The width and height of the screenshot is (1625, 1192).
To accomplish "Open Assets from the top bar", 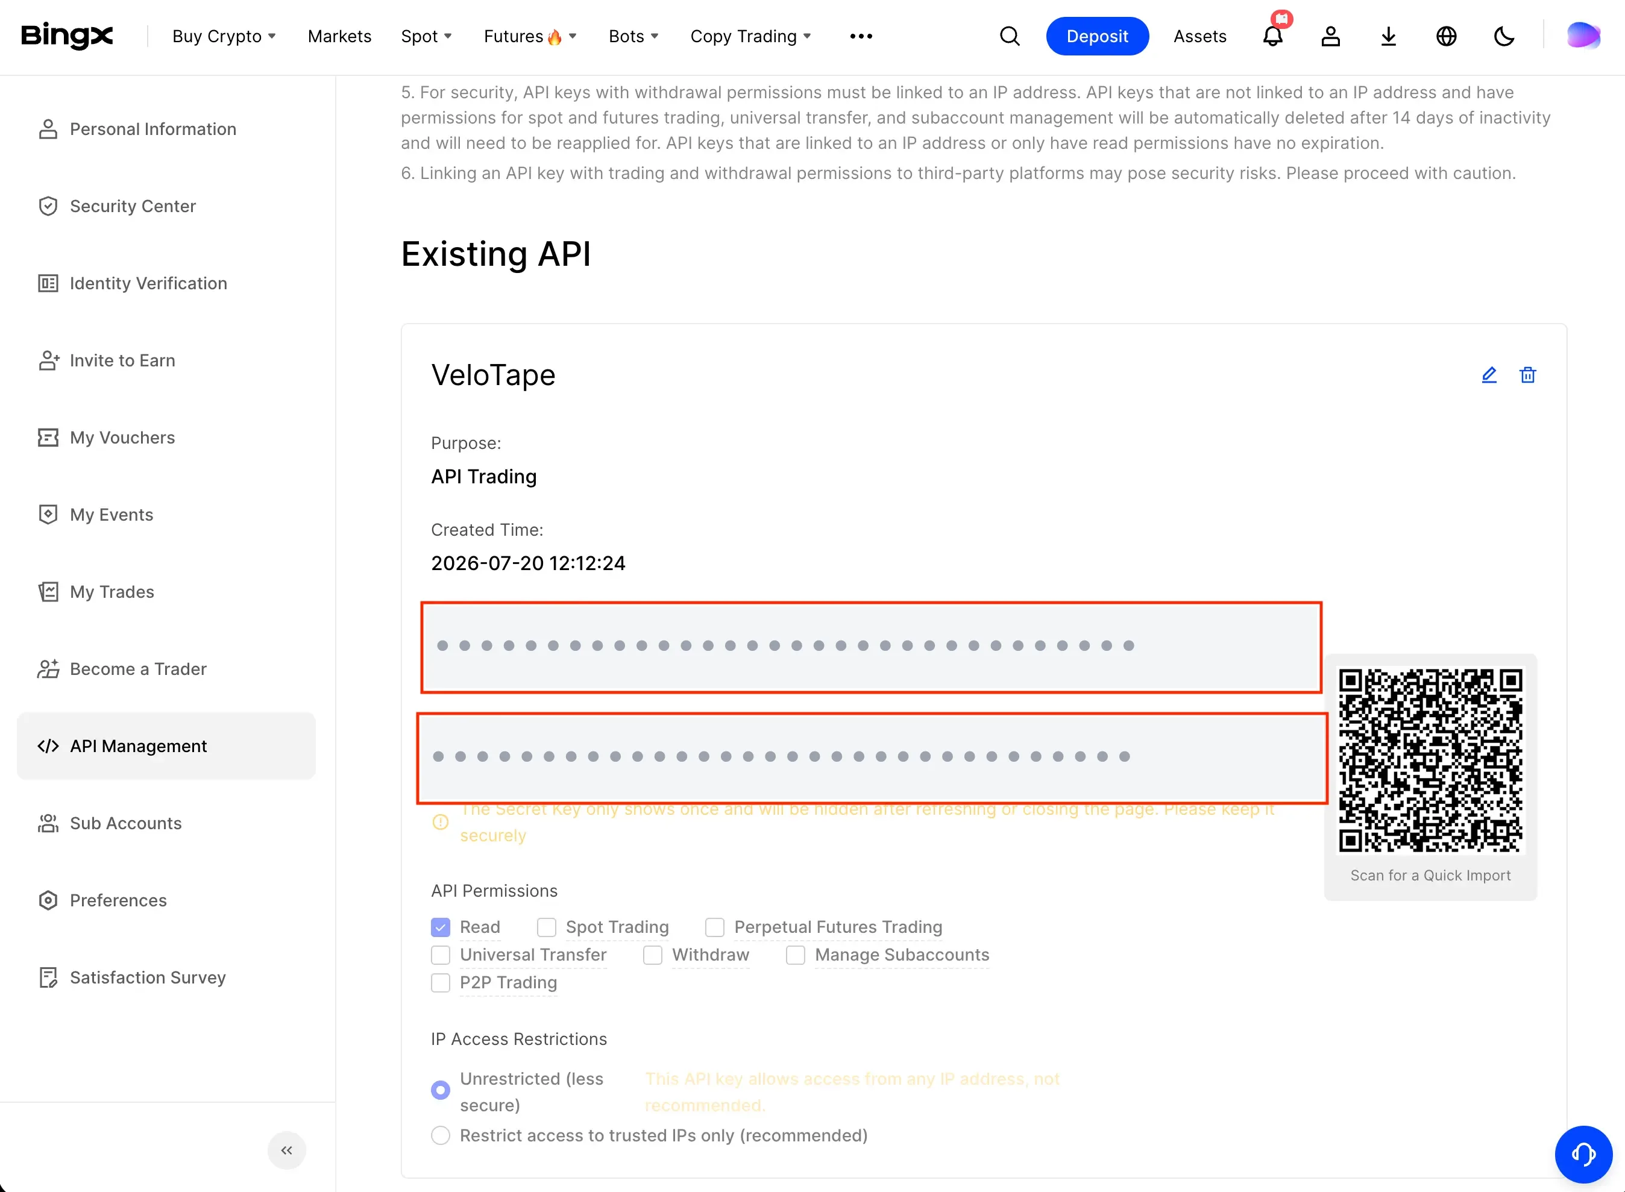I will 1199,36.
